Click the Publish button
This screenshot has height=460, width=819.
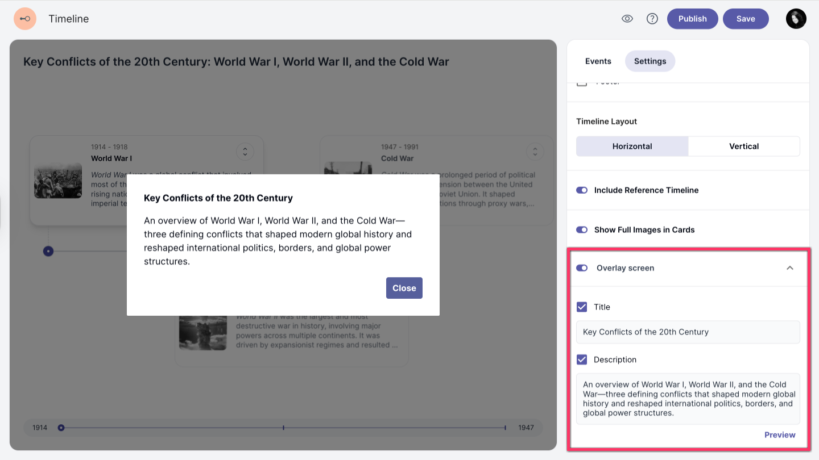692,19
